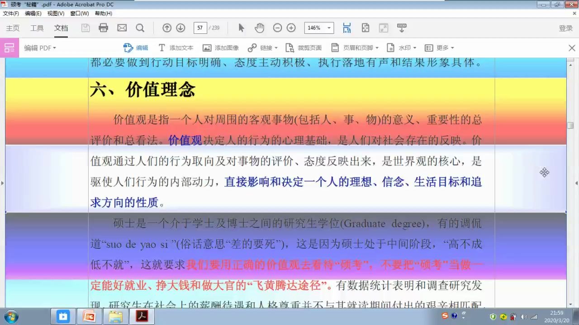This screenshot has width=579, height=325.
Task: Switch to the 工具 tab
Action: point(37,28)
